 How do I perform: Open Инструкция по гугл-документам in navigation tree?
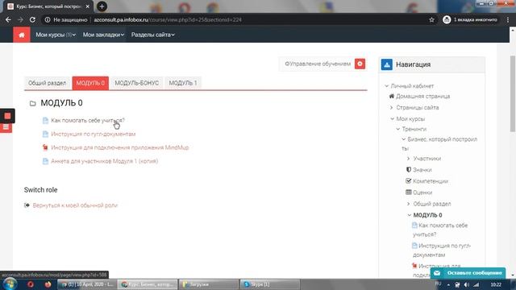442,251
